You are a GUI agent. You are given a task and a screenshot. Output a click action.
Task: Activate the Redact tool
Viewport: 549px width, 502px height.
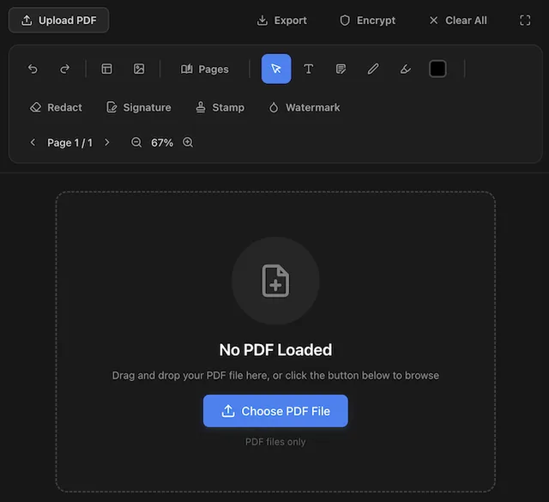point(56,107)
